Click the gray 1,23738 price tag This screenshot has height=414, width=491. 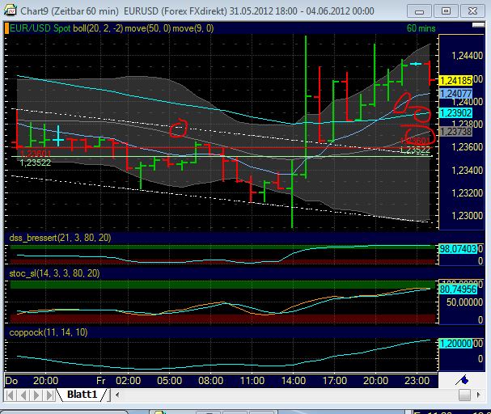[x=455, y=132]
